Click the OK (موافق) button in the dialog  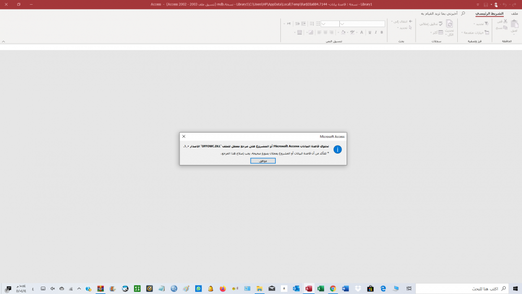(x=263, y=161)
